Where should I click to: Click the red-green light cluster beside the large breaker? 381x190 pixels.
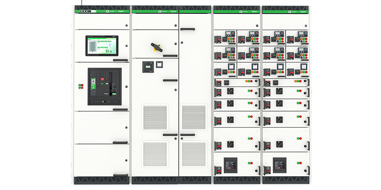81,86
